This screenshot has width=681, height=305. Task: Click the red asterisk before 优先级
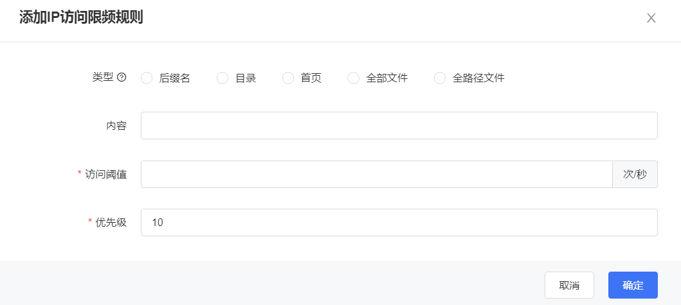90,222
